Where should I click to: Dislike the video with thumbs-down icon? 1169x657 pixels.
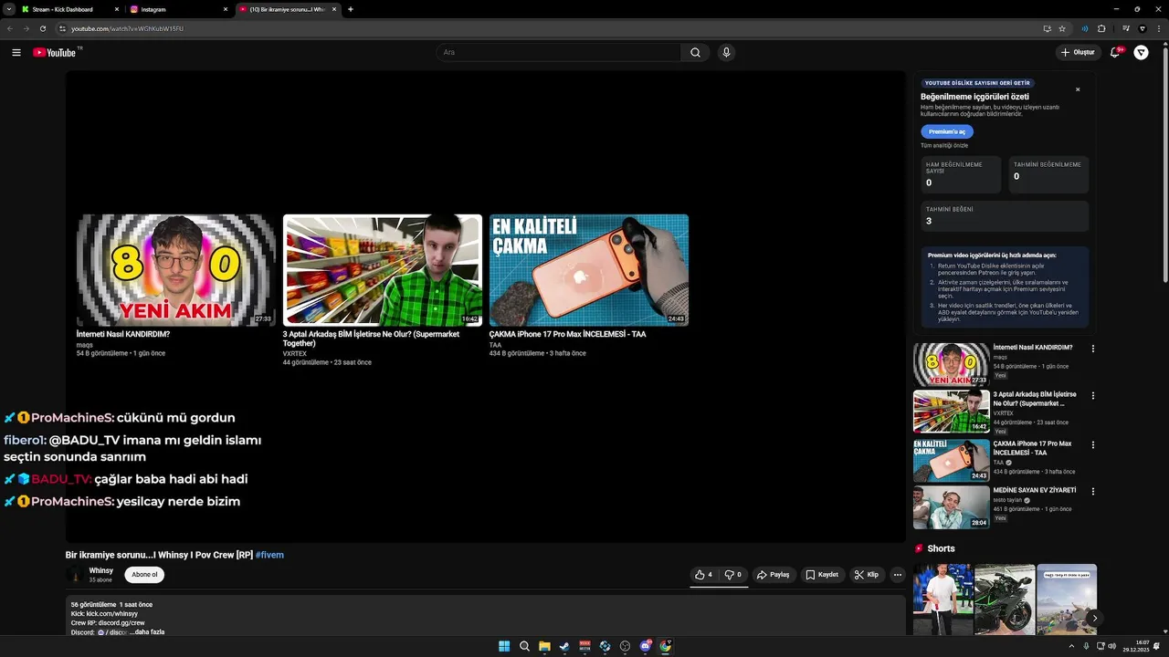[x=733, y=575]
